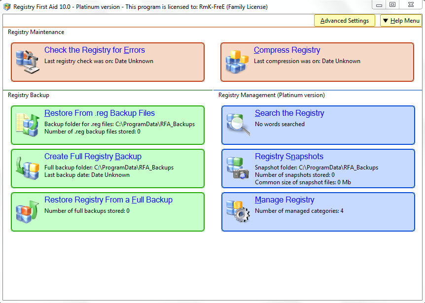Maximize the Registry First Aid window
The height and width of the screenshot is (303, 425).
[x=392, y=5]
